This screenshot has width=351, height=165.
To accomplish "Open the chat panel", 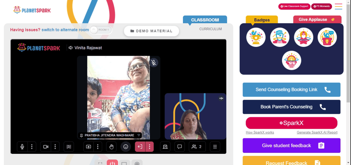I will (179, 147).
